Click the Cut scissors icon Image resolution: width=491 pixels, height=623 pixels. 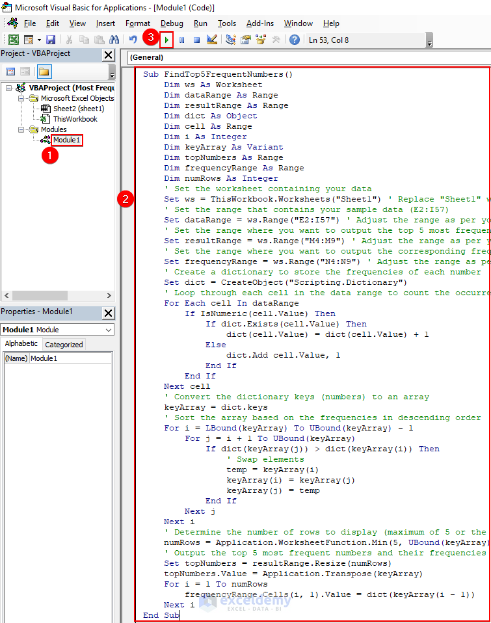point(69,40)
